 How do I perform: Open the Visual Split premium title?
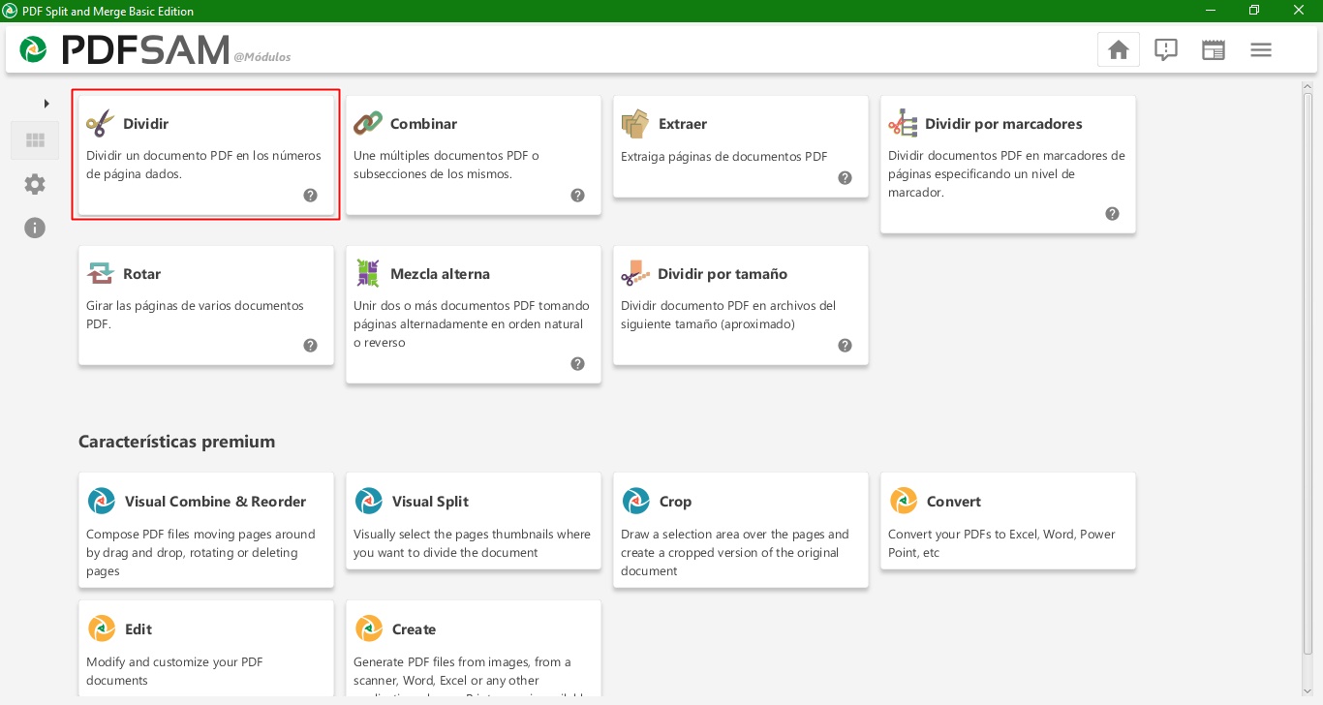[430, 502]
